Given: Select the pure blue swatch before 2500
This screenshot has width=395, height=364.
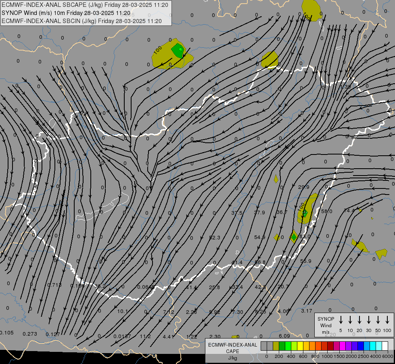Looking at the screenshot, I should tap(361, 346).
